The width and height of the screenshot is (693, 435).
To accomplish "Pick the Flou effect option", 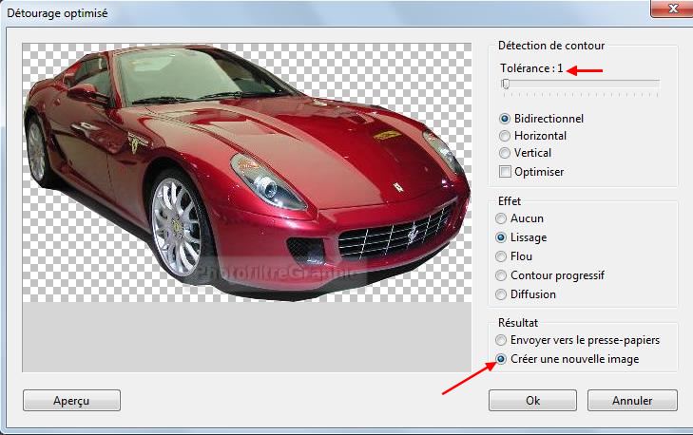I will [502, 256].
